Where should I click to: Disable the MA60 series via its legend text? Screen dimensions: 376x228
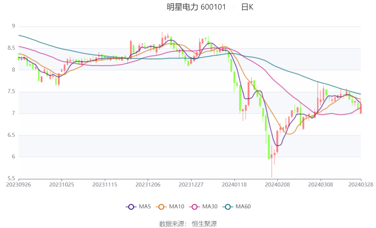[x=243, y=207]
